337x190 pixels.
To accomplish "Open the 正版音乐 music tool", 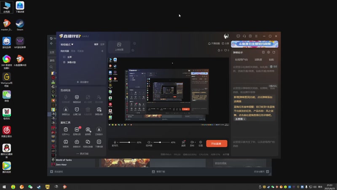I will (99, 131).
